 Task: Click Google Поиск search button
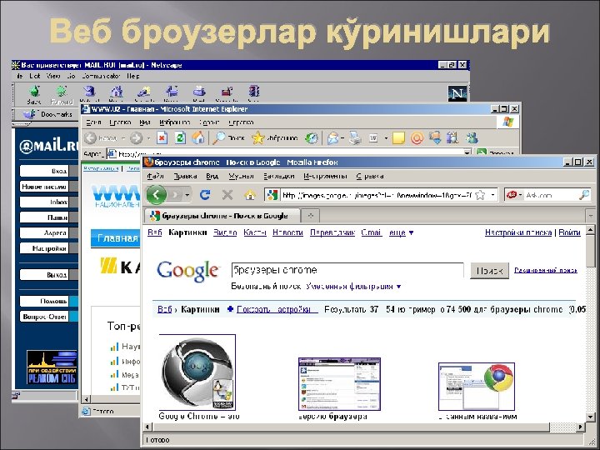pyautogui.click(x=489, y=271)
